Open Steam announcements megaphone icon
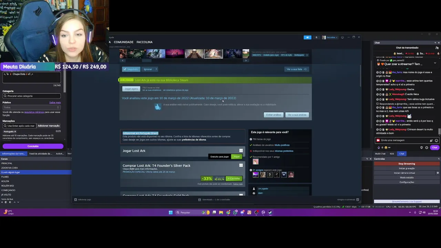This screenshot has height=248, width=441. pyautogui.click(x=307, y=37)
